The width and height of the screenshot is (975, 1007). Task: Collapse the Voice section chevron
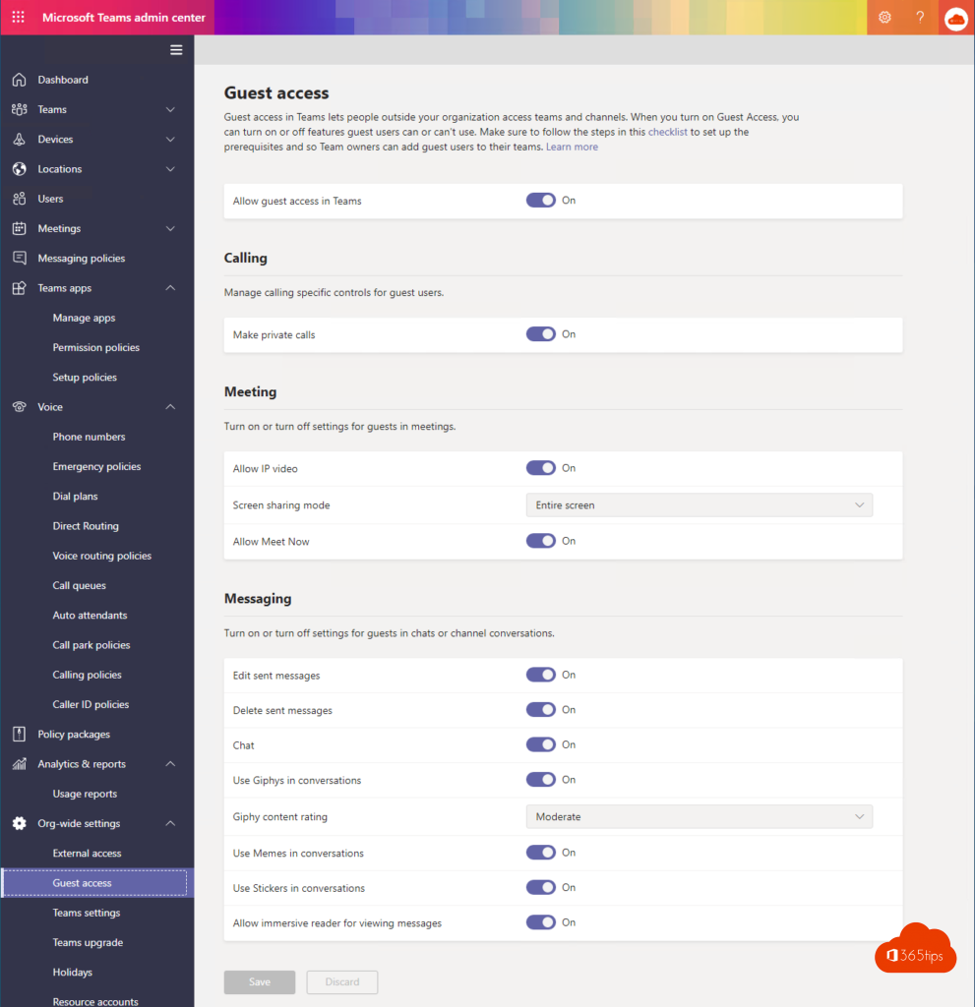[x=170, y=406]
